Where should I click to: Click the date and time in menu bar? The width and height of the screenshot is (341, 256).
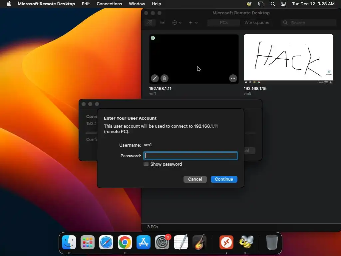[313, 4]
